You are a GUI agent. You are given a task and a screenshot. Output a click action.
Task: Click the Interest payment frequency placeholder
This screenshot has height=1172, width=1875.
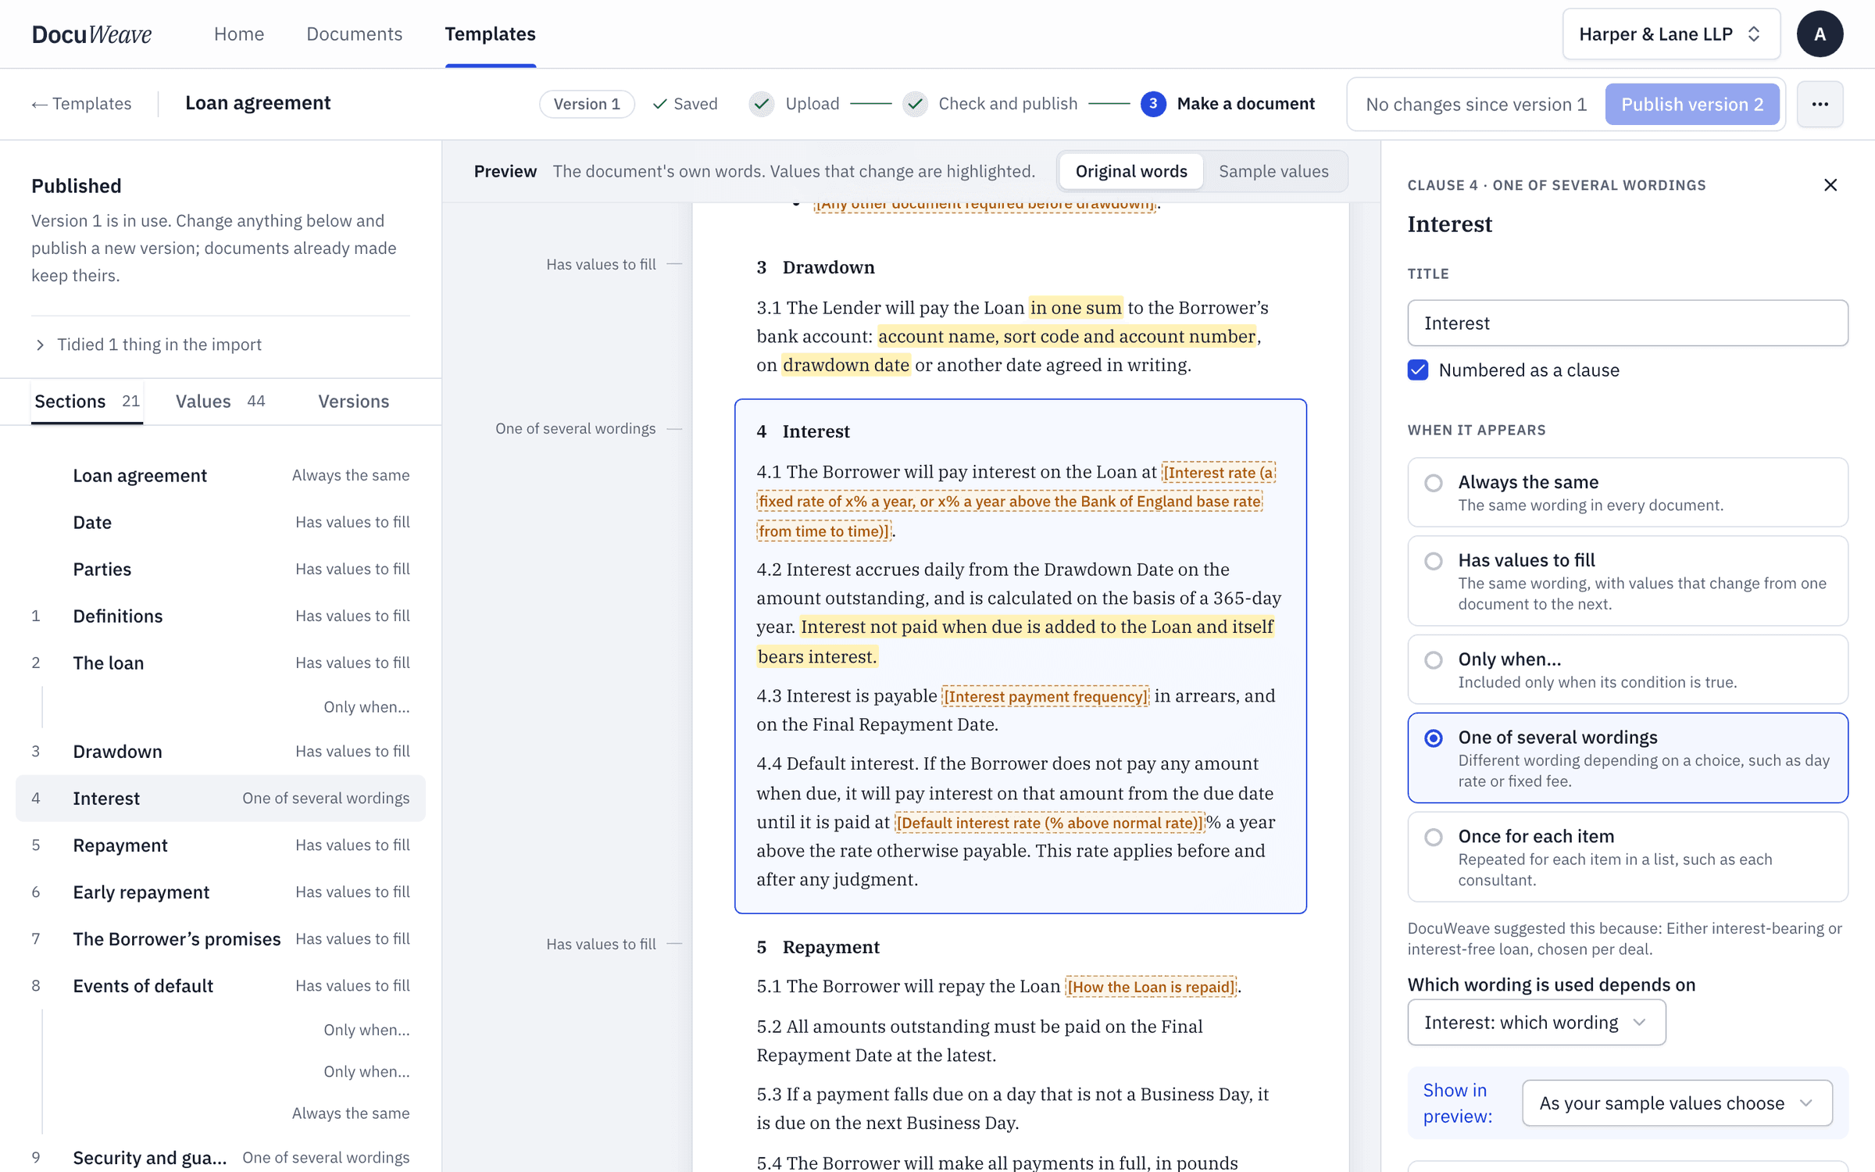(x=1045, y=696)
